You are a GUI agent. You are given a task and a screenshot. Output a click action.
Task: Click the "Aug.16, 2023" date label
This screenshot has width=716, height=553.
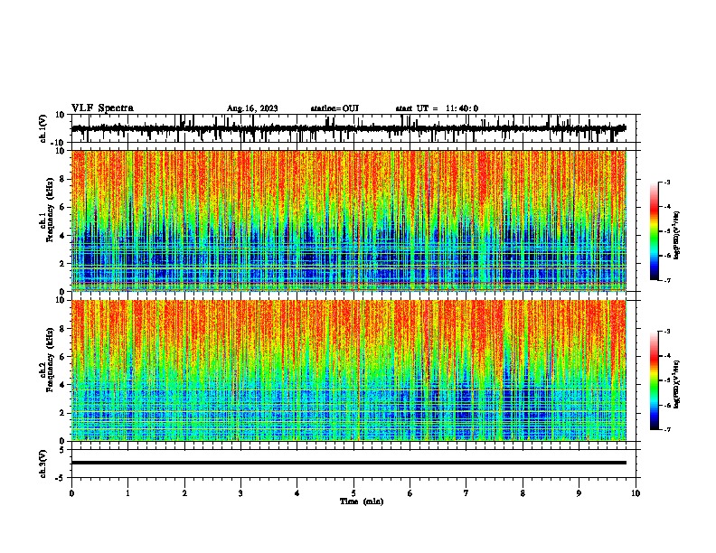tap(252, 108)
